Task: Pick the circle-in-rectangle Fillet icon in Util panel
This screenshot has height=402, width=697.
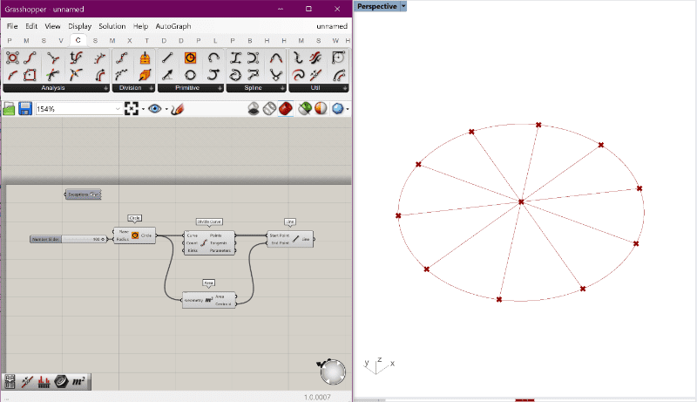Action: click(x=338, y=58)
